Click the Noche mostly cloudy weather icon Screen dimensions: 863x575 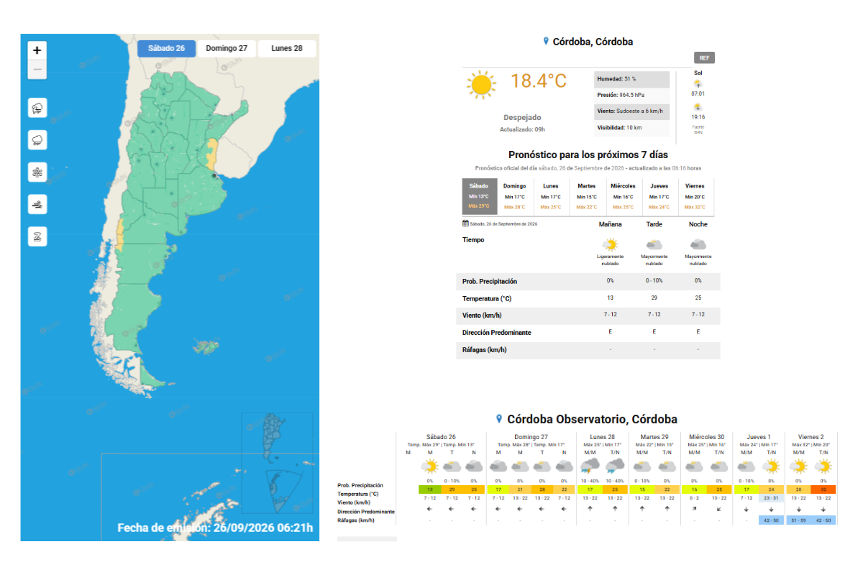(698, 245)
